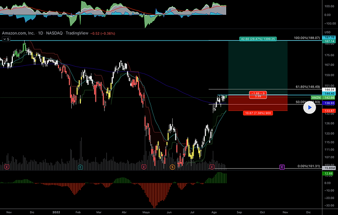Select the 10.67 (7.38%) 900 stop loss label
This screenshot has height=215, width=338.
point(258,113)
